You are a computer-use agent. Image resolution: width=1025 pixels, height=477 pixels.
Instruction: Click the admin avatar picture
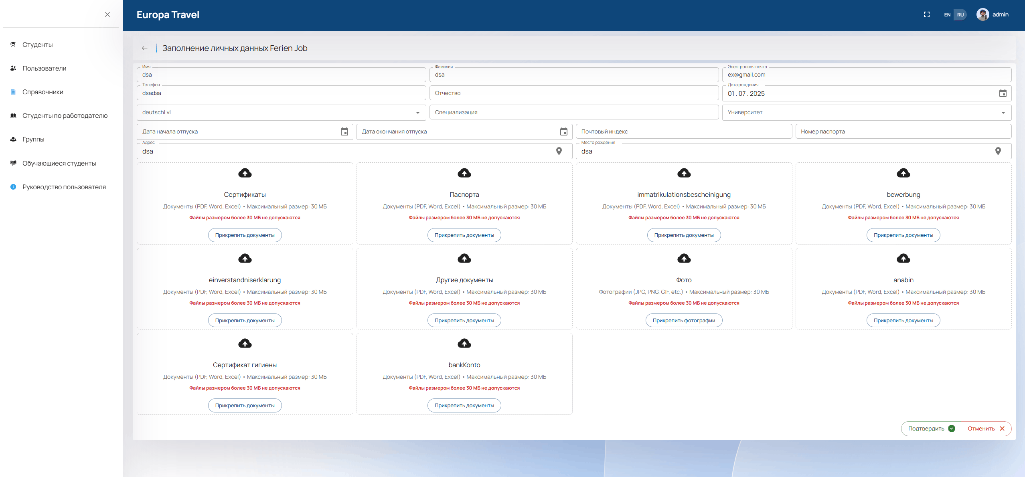tap(982, 14)
